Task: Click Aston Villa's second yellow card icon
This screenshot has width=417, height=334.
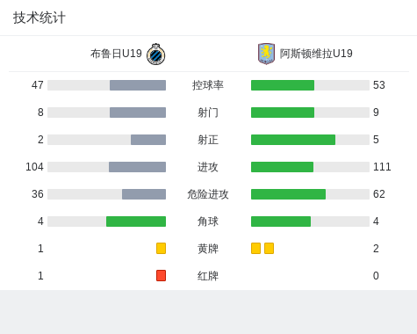Action: (x=269, y=248)
